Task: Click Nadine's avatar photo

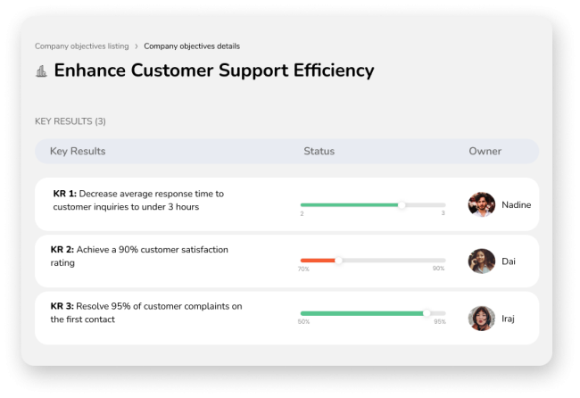Action: 482,205
